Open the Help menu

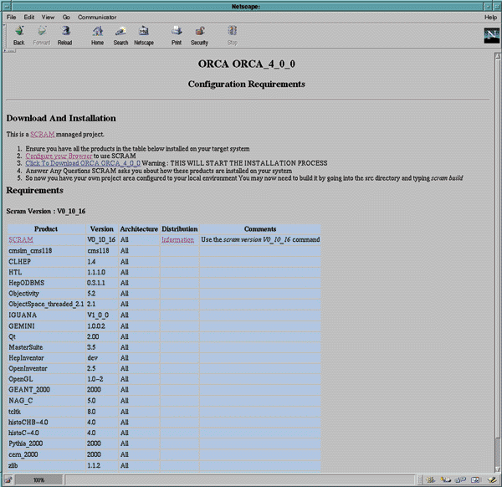pos(490,17)
